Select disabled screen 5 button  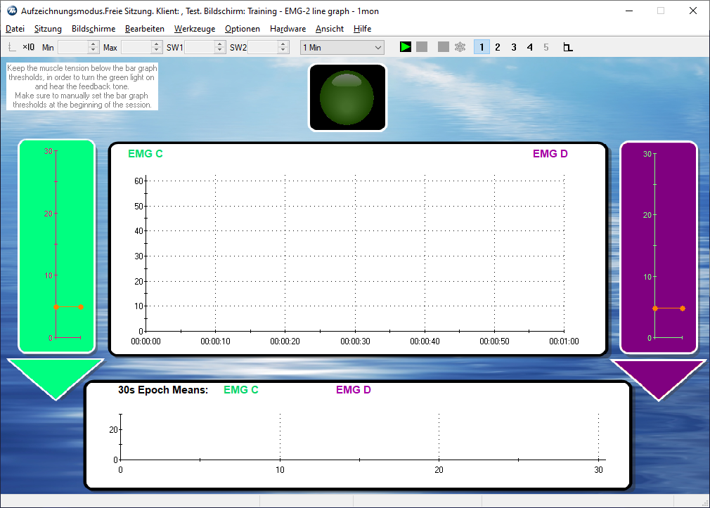click(546, 47)
